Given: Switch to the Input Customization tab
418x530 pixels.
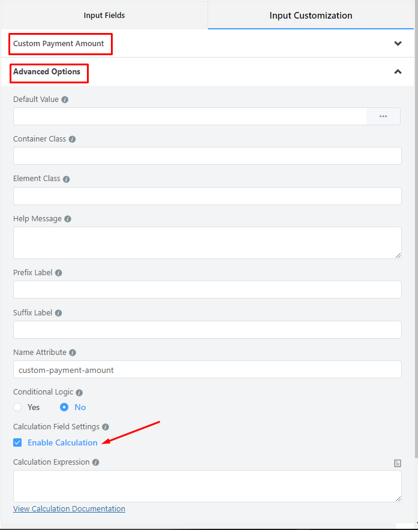Looking at the screenshot, I should (x=311, y=16).
